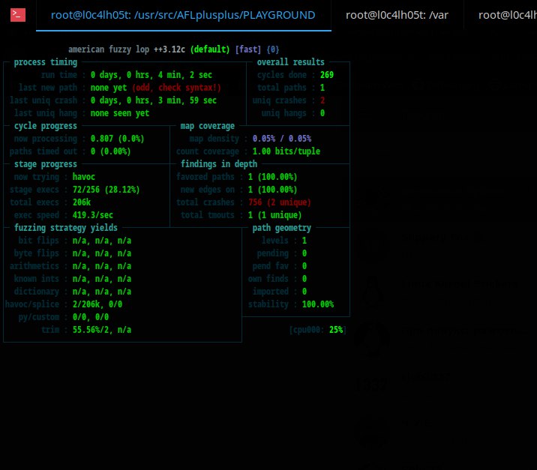Select the cpu000 usage 25%
537x470 pixels.
(336, 330)
